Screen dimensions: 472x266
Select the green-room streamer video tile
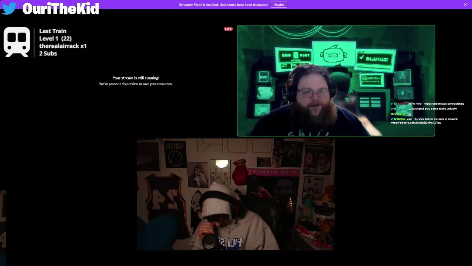click(336, 81)
